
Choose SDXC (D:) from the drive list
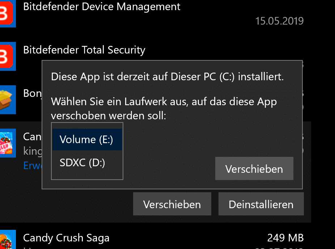(x=87, y=163)
